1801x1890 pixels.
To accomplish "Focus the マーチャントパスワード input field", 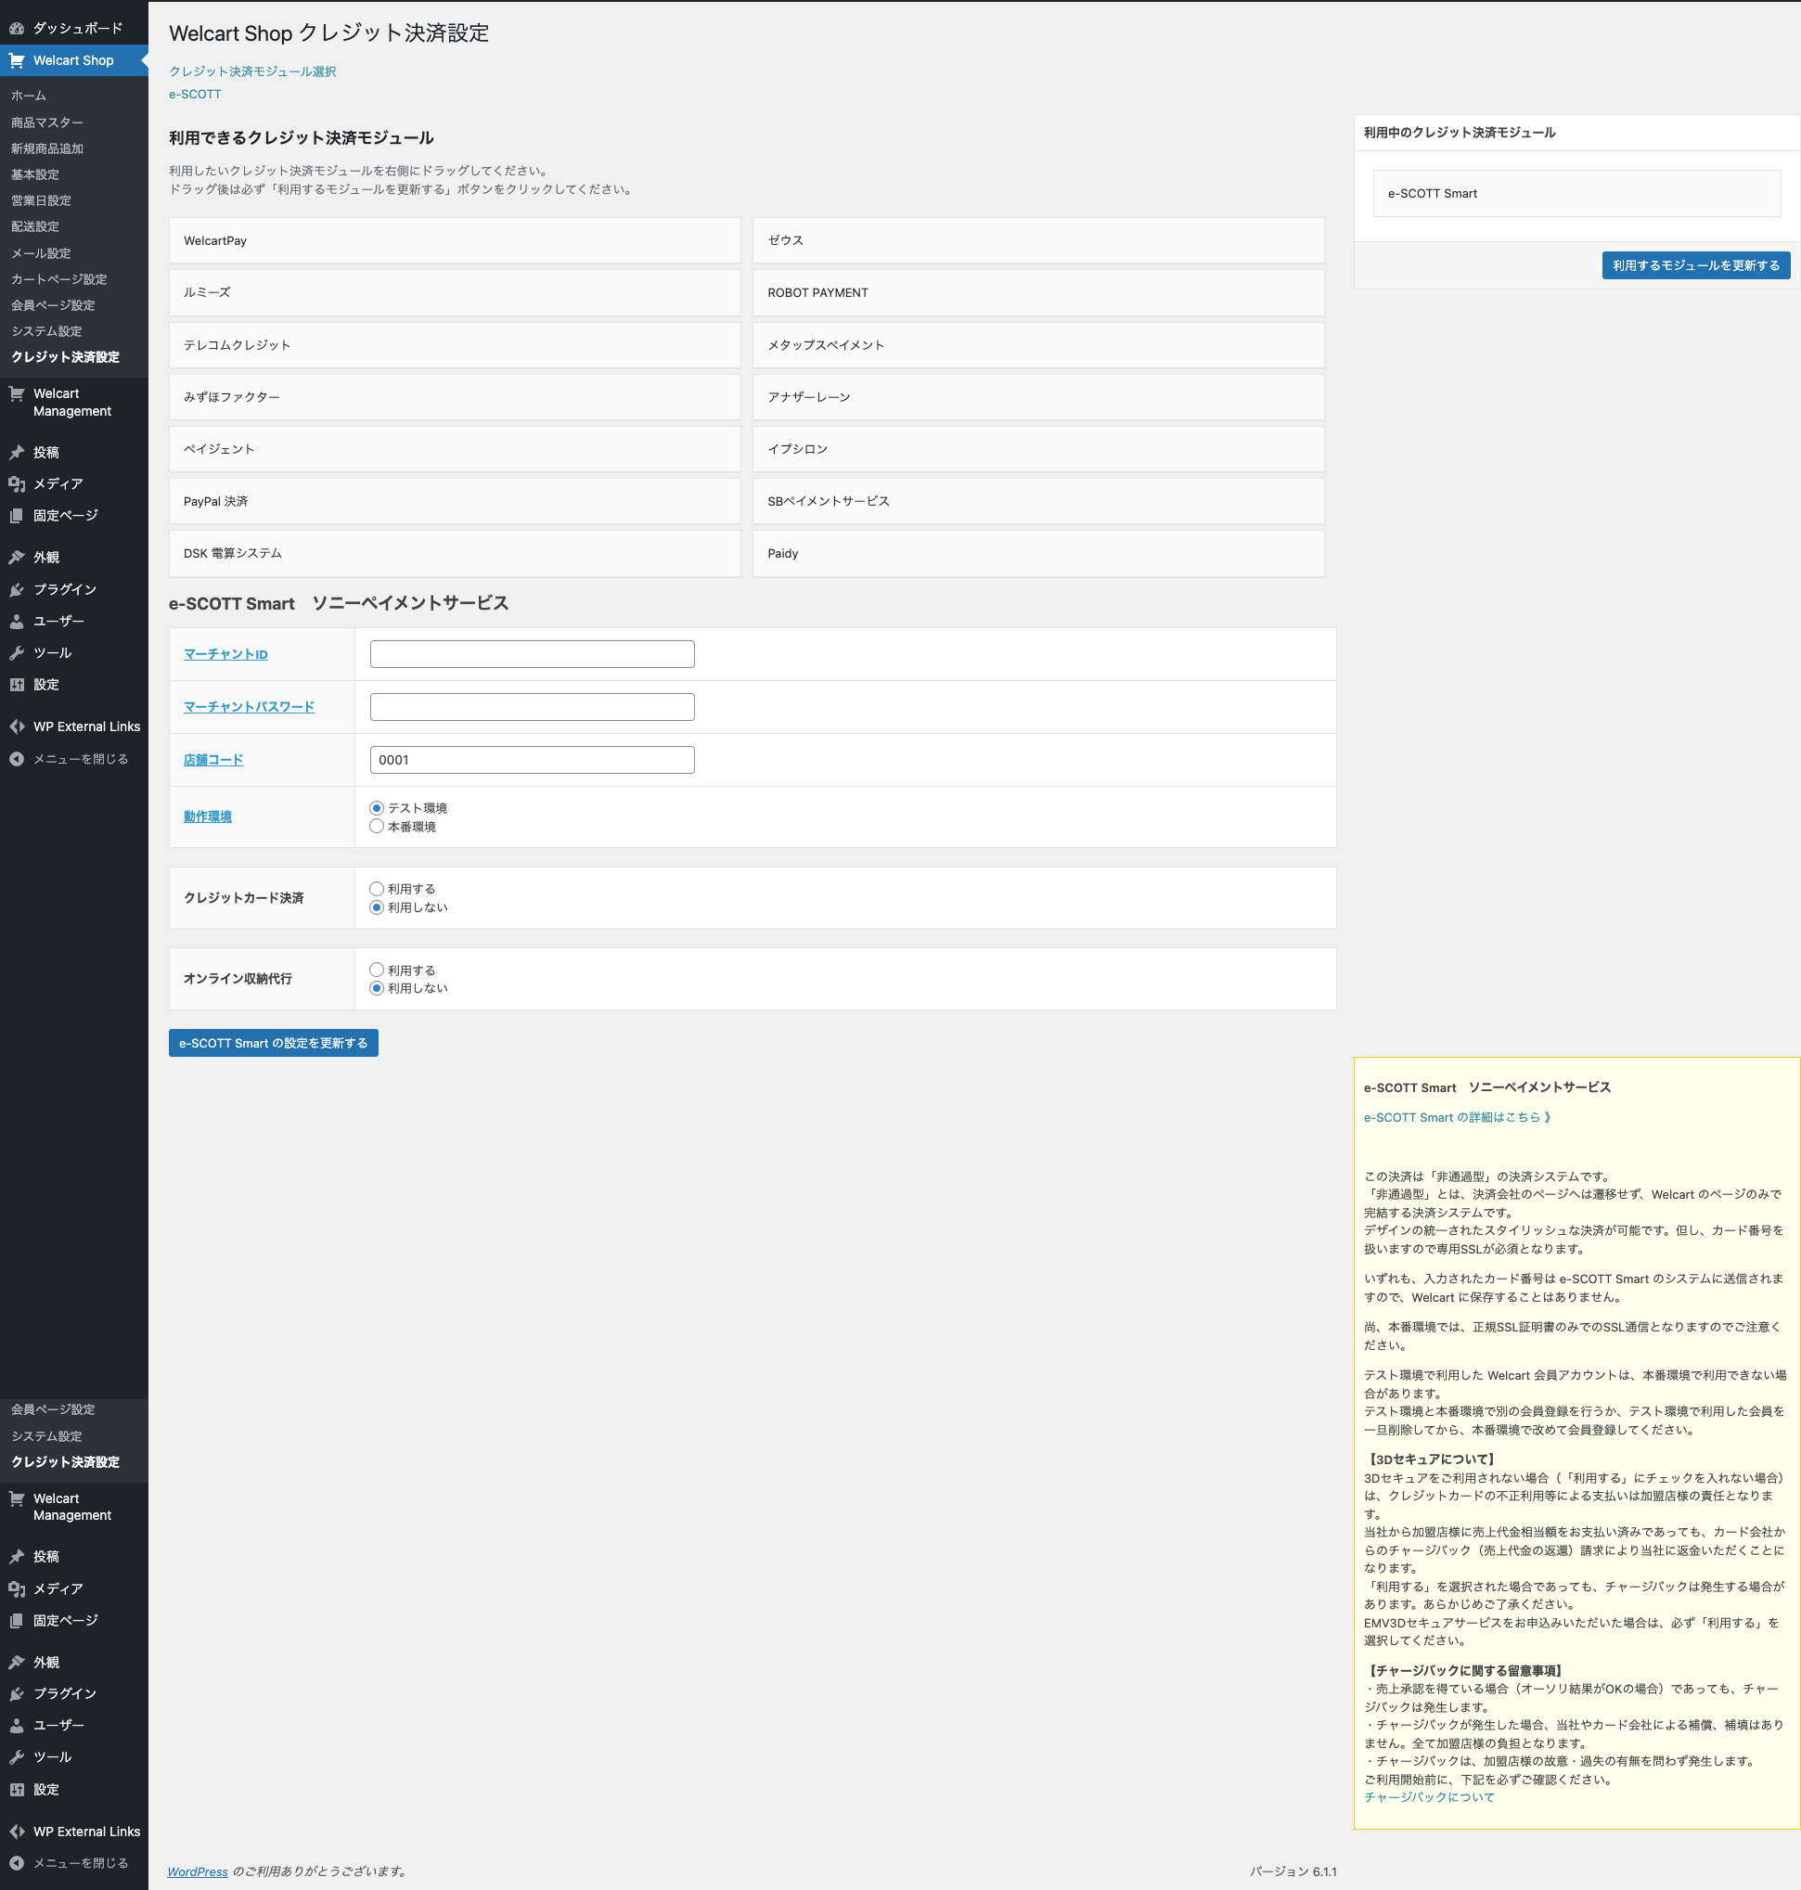I will (x=532, y=707).
